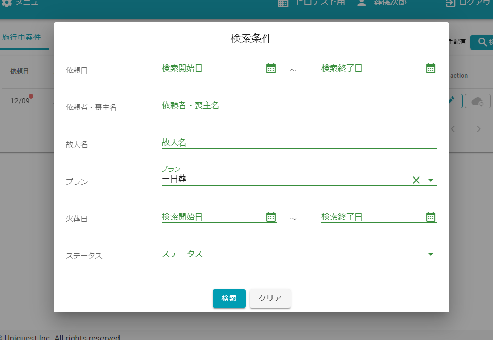Click into the 依頼者・喪主名 text field
Screen dimensions: 493x340
(299, 105)
